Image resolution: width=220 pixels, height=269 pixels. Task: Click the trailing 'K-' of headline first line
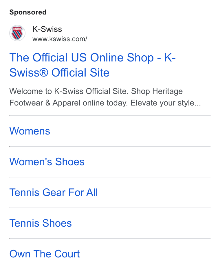click(170, 57)
